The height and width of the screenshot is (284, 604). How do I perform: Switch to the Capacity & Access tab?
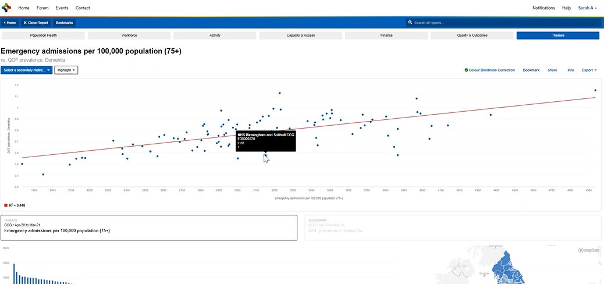(x=300, y=35)
